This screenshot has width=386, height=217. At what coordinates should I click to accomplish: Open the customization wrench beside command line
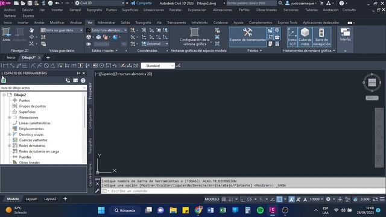tap(97, 190)
